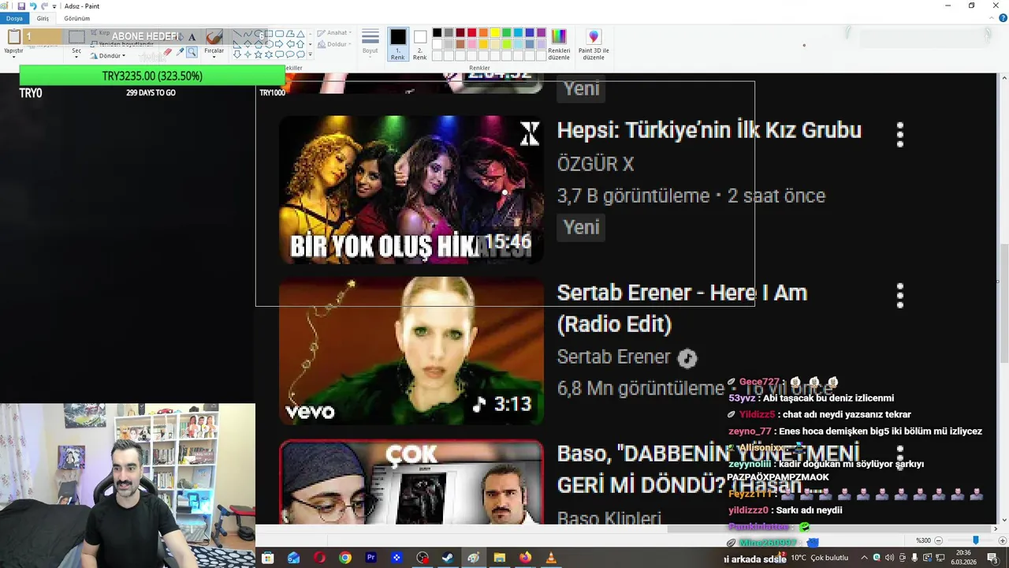Pick the yellow color swatch
The width and height of the screenshot is (1009, 568).
[495, 32]
